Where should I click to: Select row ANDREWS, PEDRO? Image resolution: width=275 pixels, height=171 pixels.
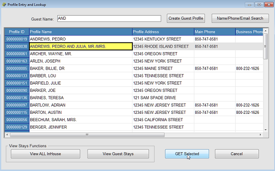(x=81, y=39)
